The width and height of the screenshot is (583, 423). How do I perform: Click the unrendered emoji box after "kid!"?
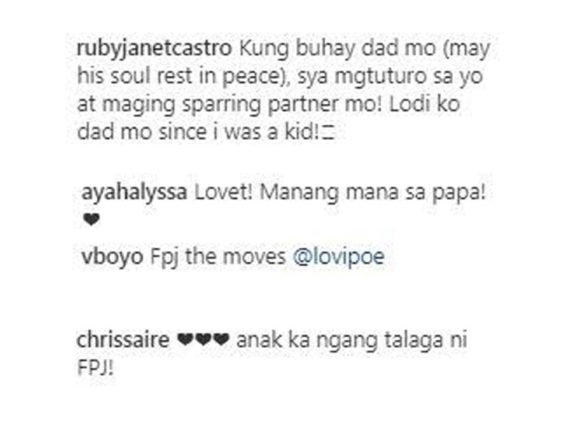[x=328, y=133]
